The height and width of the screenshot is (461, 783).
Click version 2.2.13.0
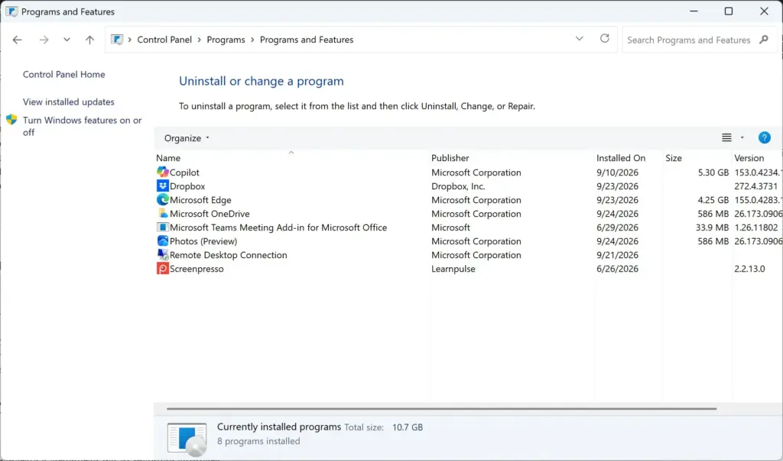point(749,269)
